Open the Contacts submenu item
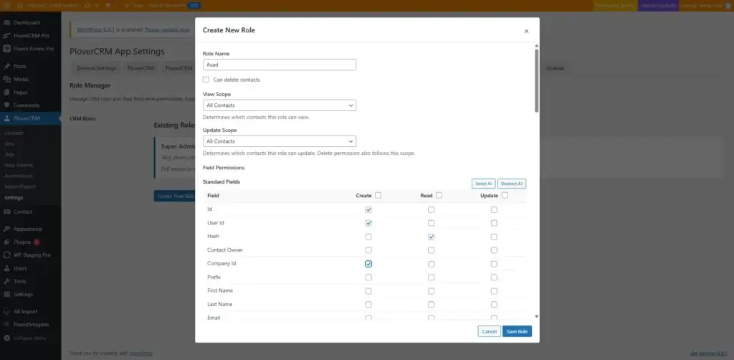 point(14,133)
